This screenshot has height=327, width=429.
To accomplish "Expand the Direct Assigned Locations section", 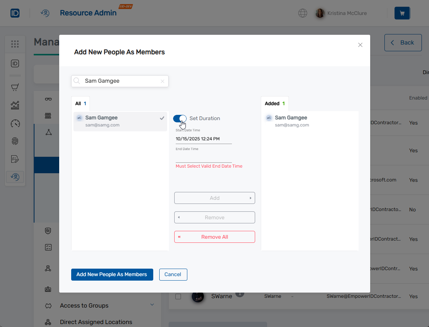I will [x=96, y=322].
